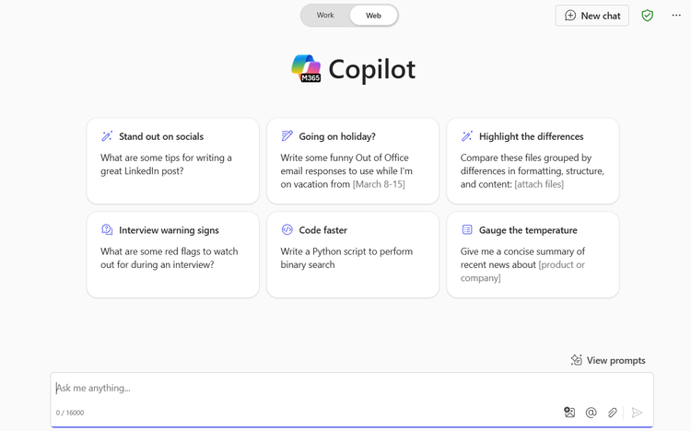Open View prompts
Viewport: 691px width, 431px height.
tap(608, 360)
